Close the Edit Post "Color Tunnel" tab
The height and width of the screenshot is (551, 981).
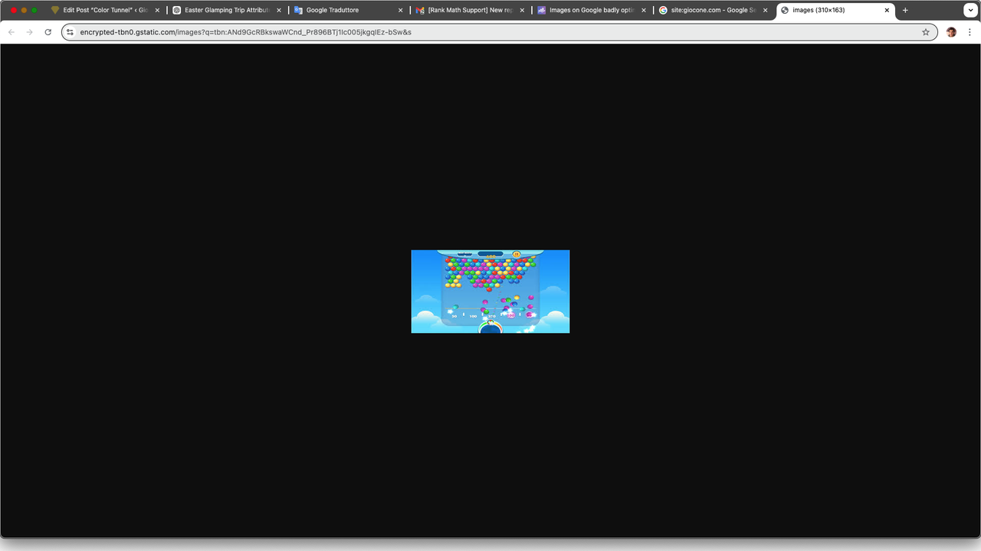click(x=157, y=10)
